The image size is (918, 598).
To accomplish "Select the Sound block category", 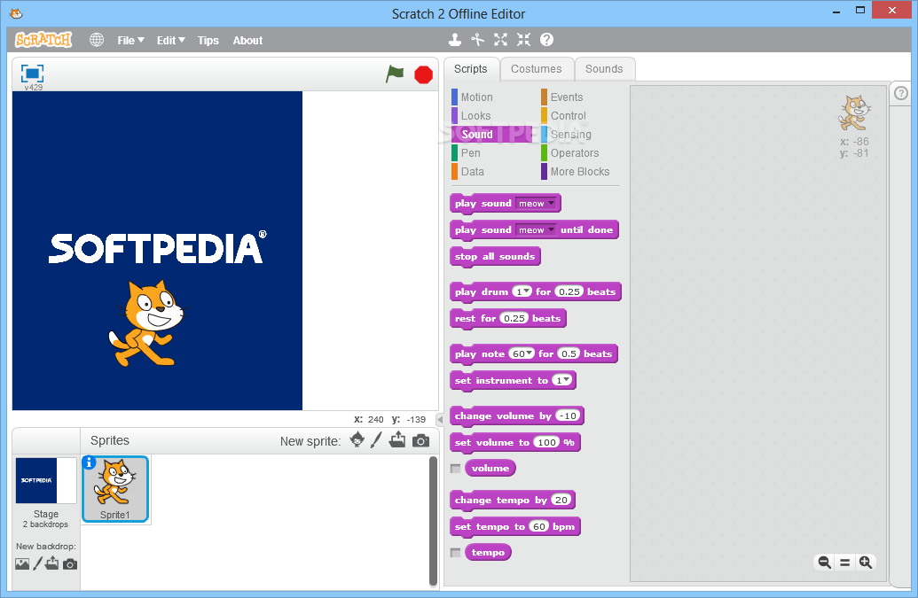I will pyautogui.click(x=491, y=135).
